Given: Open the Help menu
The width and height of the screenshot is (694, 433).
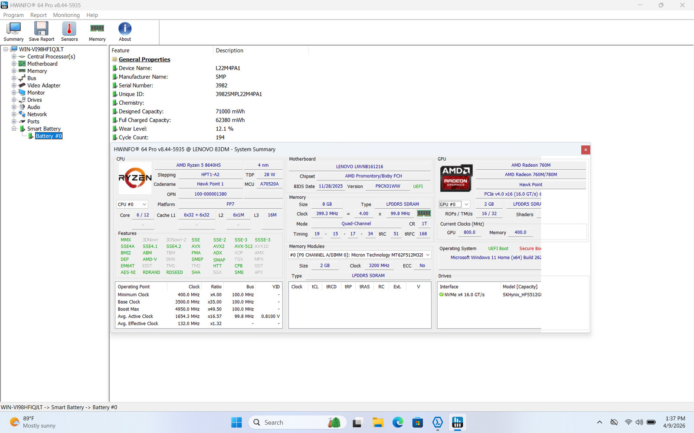Looking at the screenshot, I should coord(92,15).
